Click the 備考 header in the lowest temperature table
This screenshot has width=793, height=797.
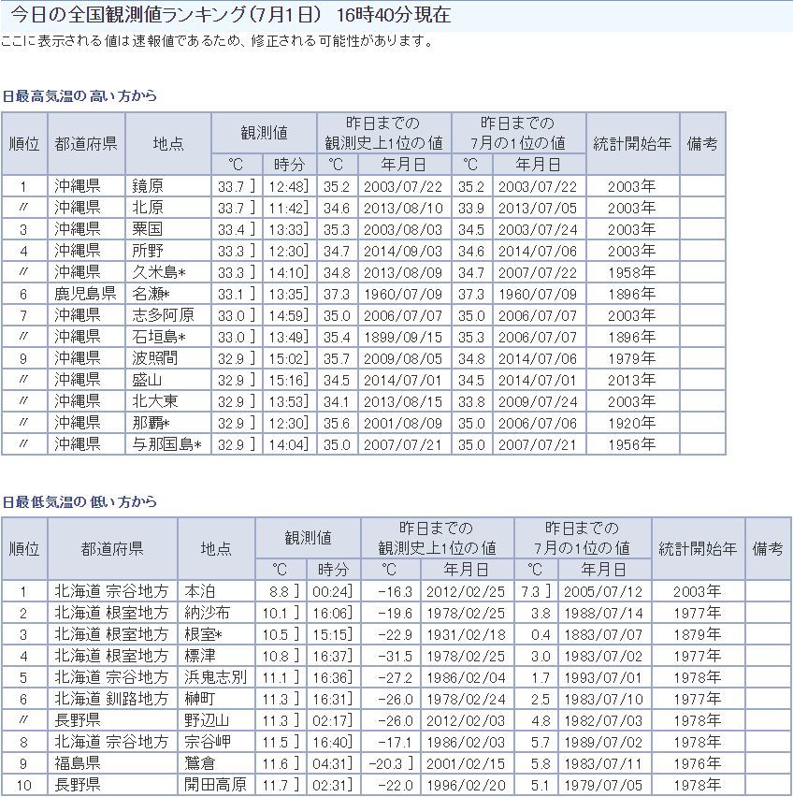click(768, 548)
